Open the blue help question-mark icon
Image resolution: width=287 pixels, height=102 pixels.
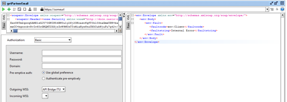click(282, 9)
